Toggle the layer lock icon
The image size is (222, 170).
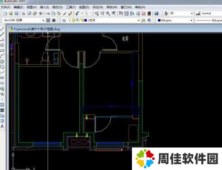pos(82,20)
